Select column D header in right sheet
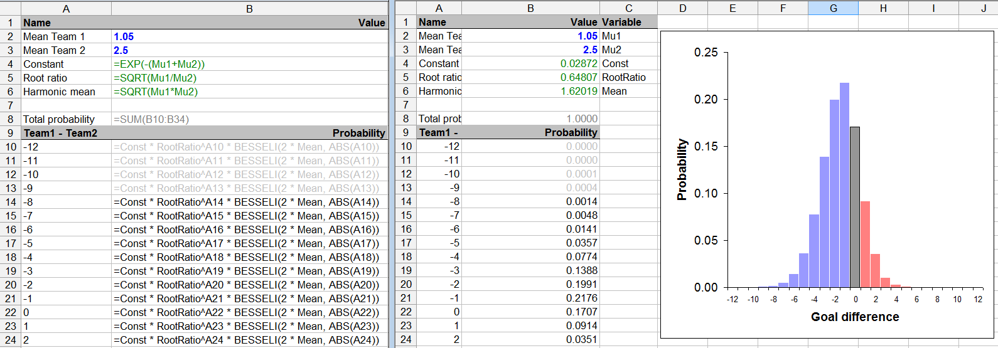 click(682, 8)
